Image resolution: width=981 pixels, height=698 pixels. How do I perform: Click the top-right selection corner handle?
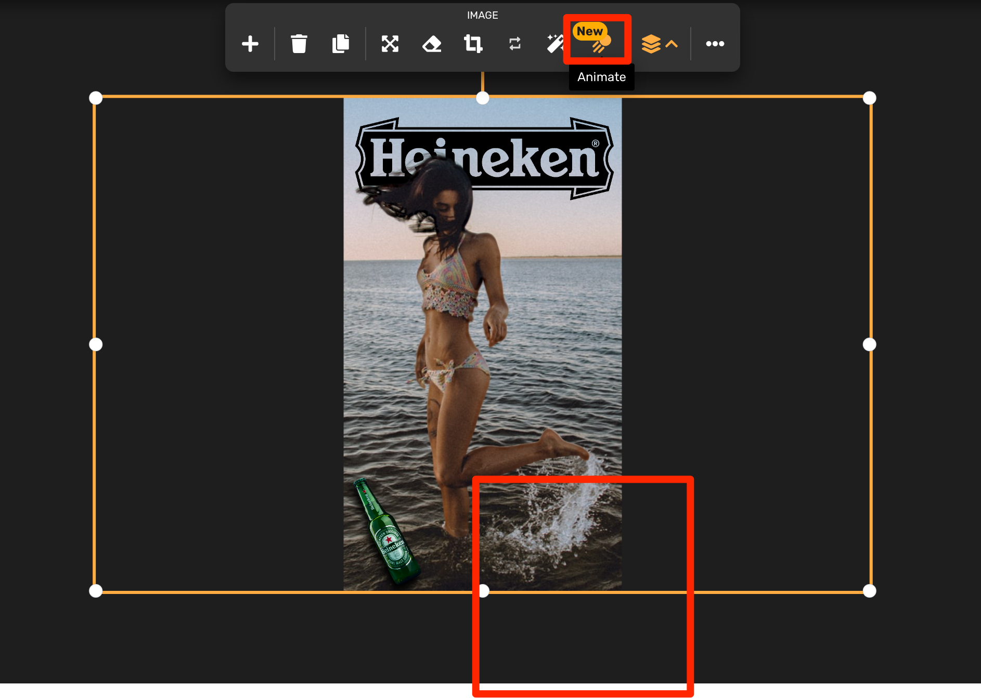(x=870, y=98)
